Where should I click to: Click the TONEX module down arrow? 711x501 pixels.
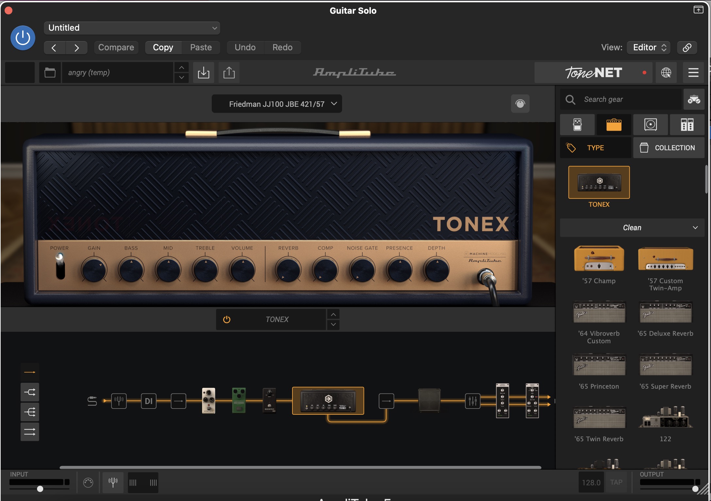333,324
